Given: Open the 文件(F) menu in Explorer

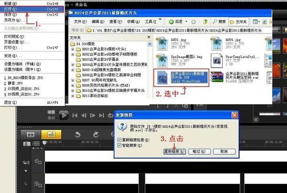Looking at the screenshot, I should [80, 22].
